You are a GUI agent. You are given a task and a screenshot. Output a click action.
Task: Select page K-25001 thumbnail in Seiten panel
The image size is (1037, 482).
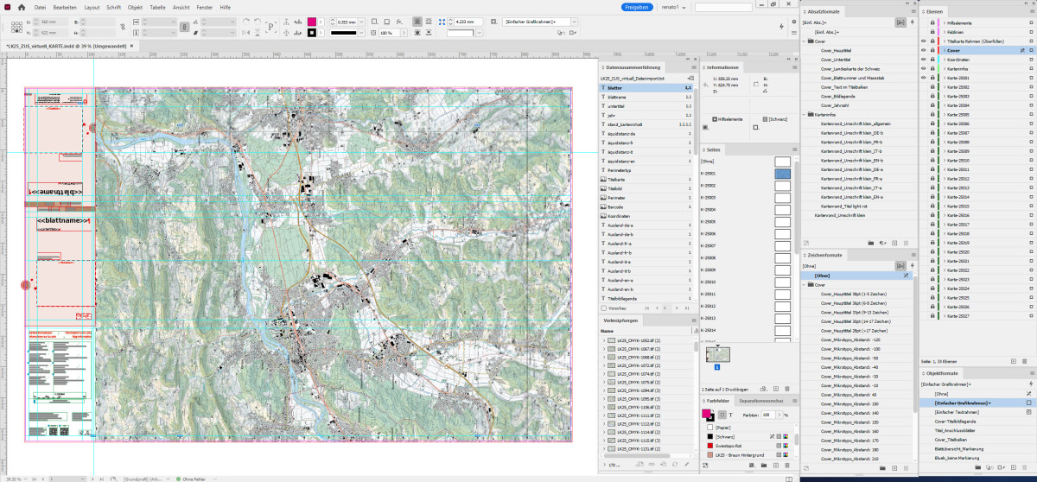click(782, 174)
